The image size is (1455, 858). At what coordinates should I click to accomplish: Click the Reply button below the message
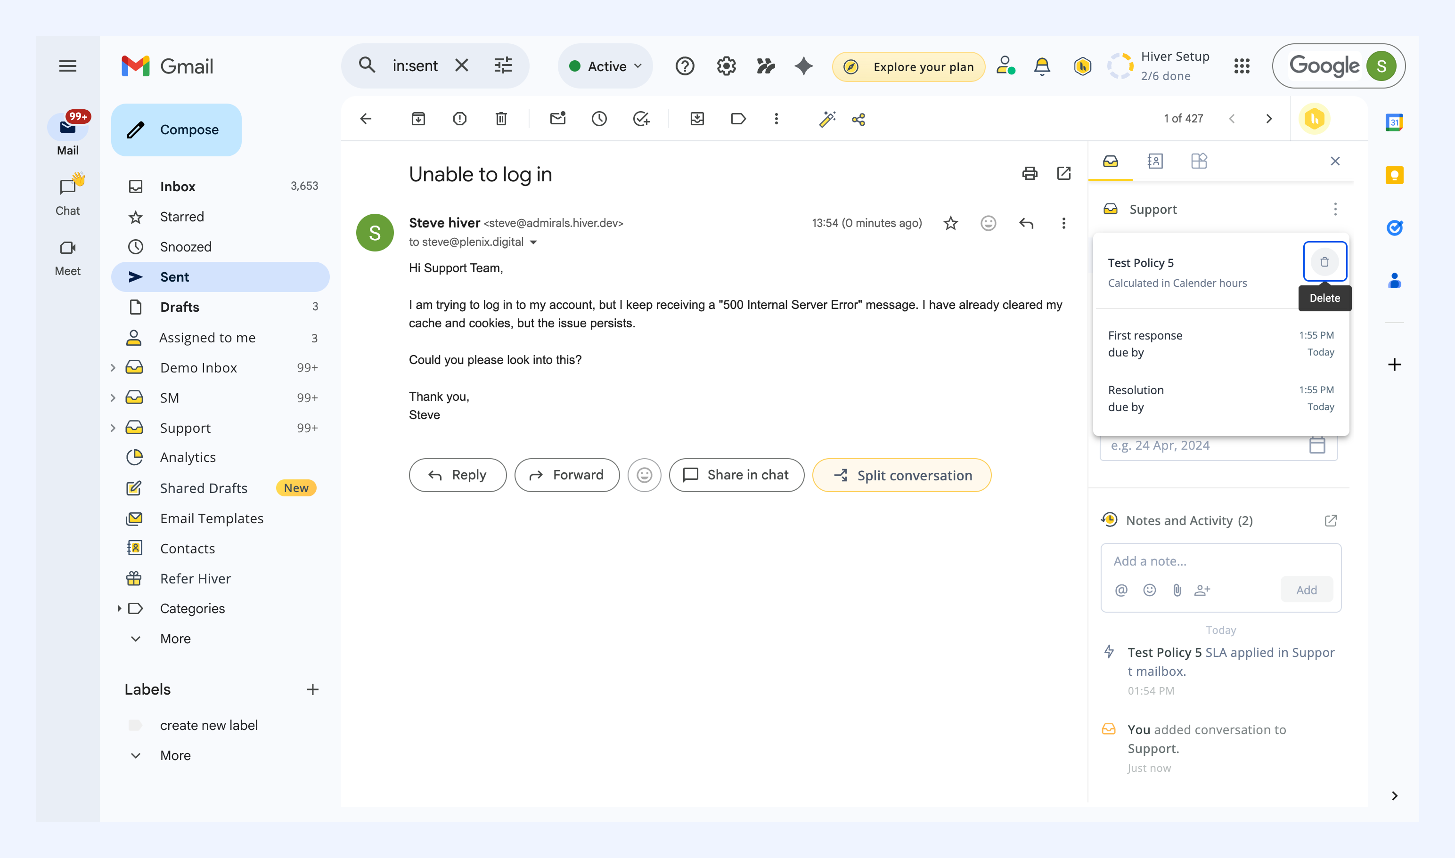(458, 475)
